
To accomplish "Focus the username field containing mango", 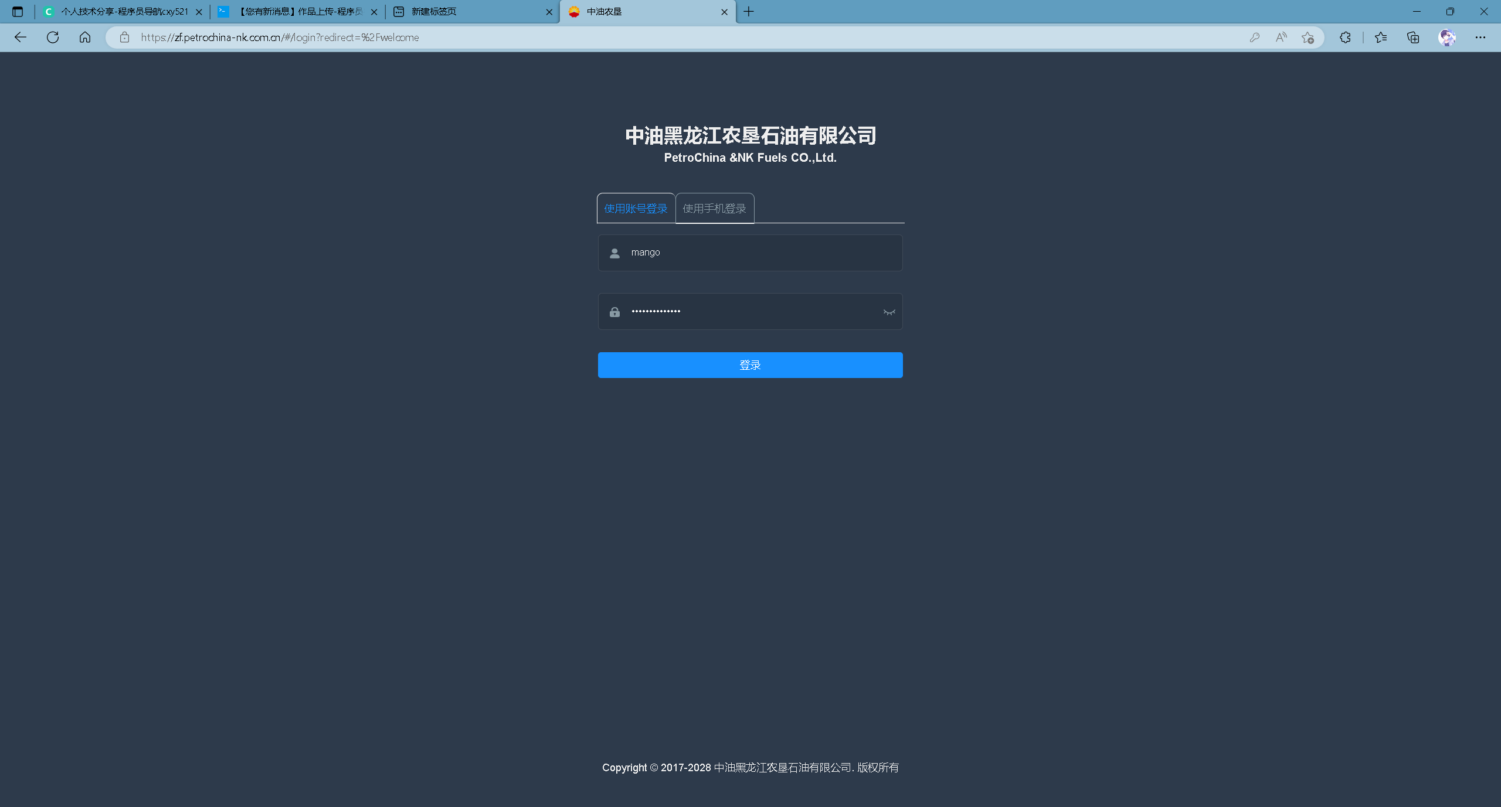I will 750,253.
